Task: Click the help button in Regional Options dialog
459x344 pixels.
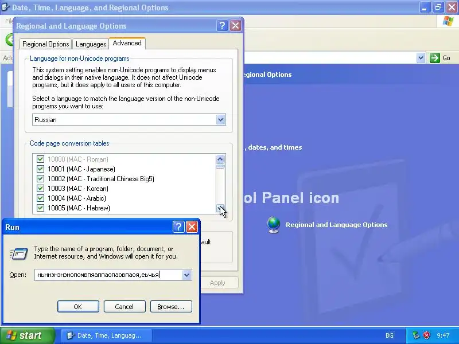Action: (x=222, y=26)
